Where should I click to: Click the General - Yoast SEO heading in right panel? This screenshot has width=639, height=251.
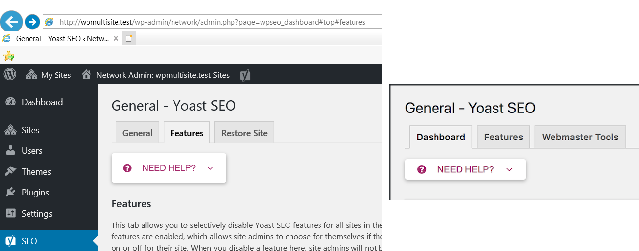coord(470,108)
